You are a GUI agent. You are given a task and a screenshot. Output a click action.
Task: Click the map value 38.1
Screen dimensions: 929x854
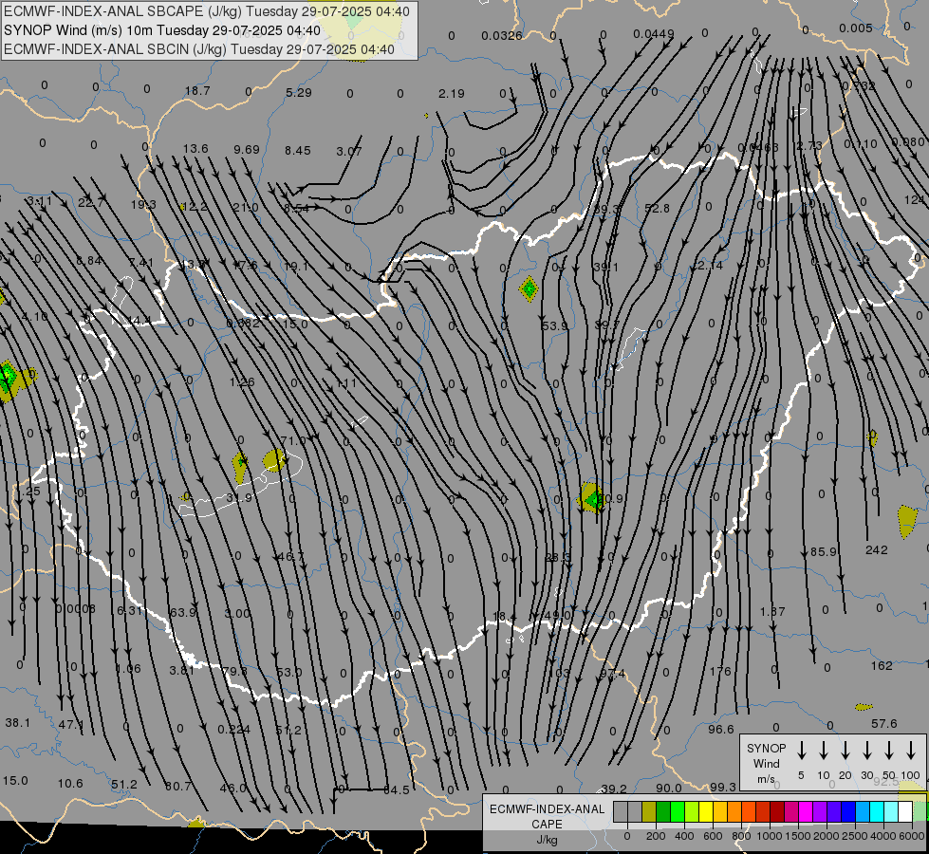[17, 722]
